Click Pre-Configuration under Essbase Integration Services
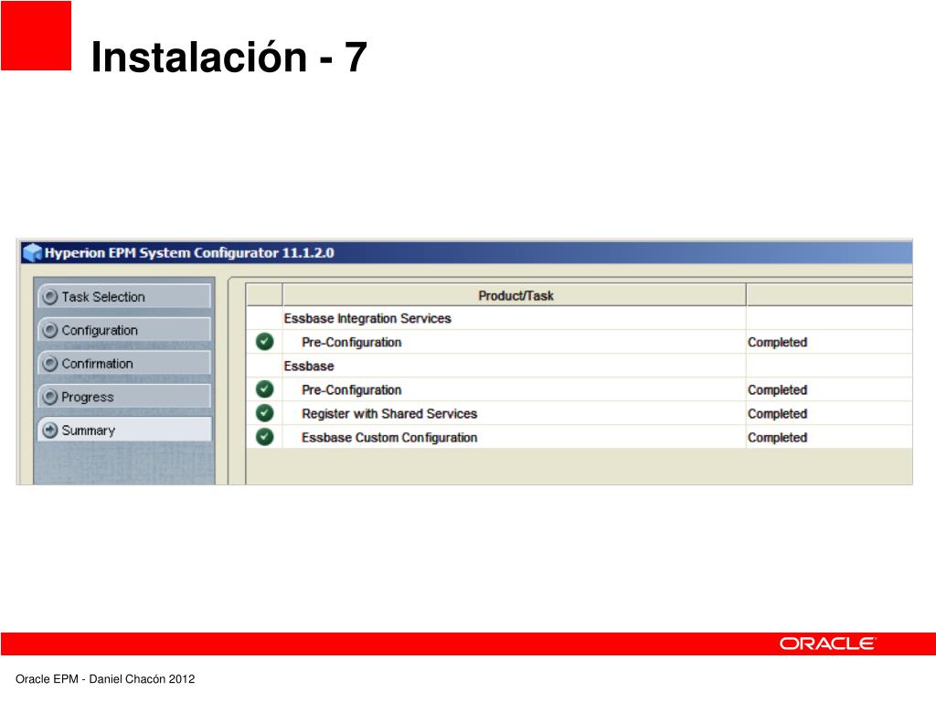The height and width of the screenshot is (702, 936). click(352, 342)
